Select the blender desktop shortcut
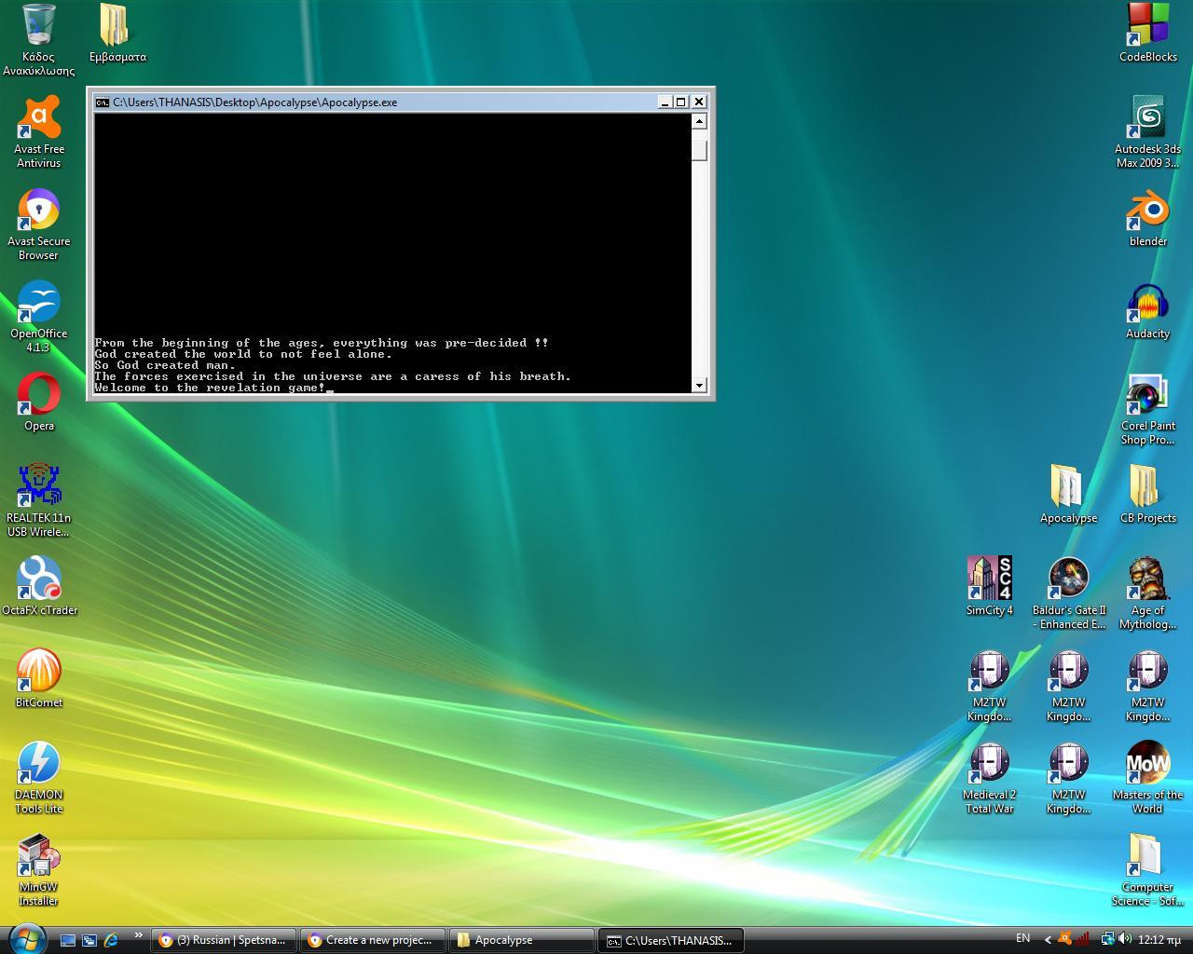 coord(1147,217)
